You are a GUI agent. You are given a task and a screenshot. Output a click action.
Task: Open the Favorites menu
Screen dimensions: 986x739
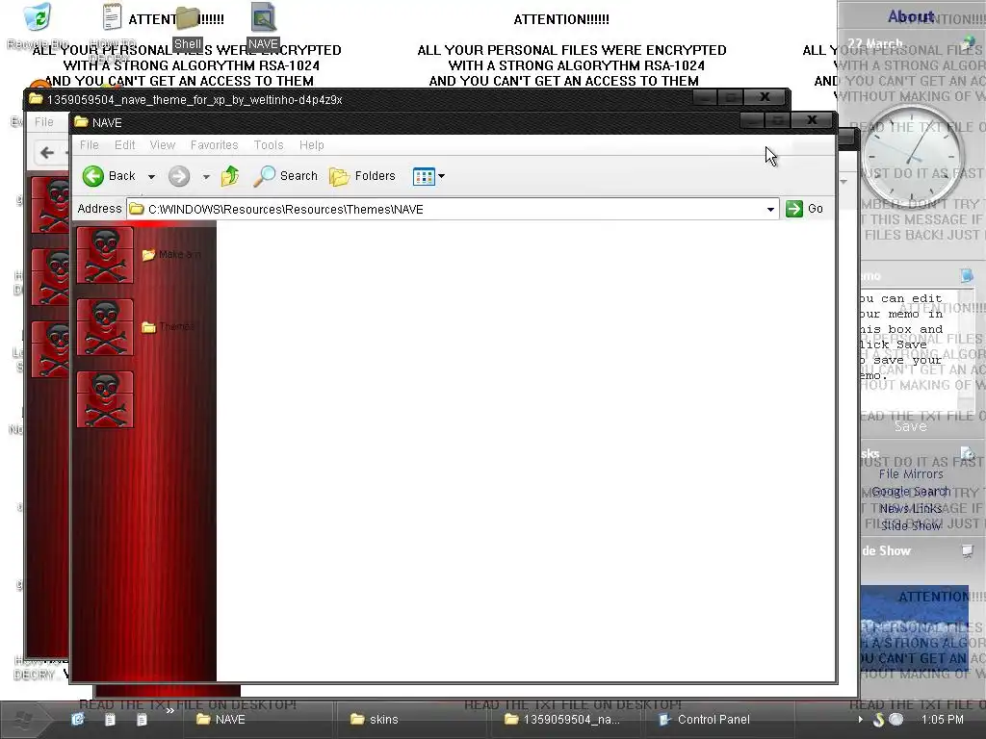[x=215, y=145]
